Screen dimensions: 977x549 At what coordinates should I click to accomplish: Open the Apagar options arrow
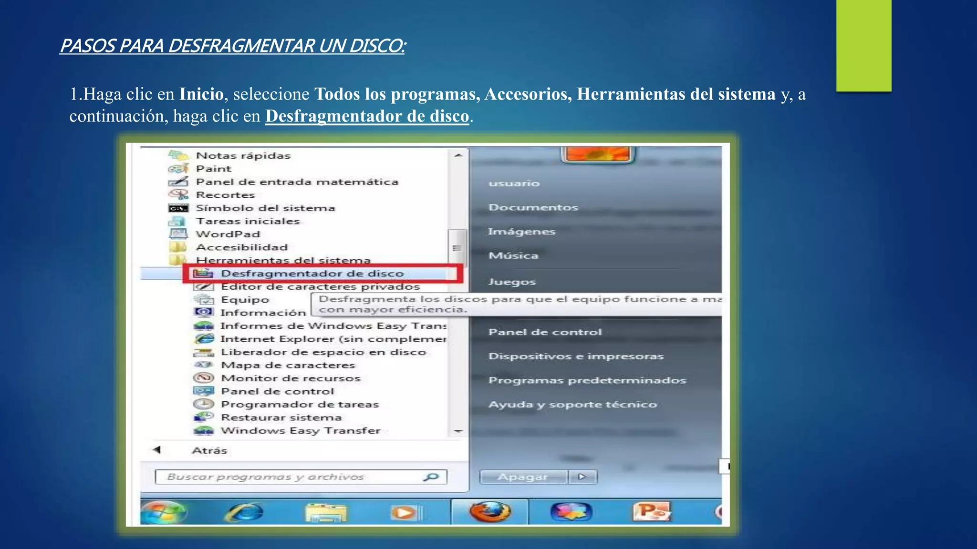pyautogui.click(x=582, y=477)
